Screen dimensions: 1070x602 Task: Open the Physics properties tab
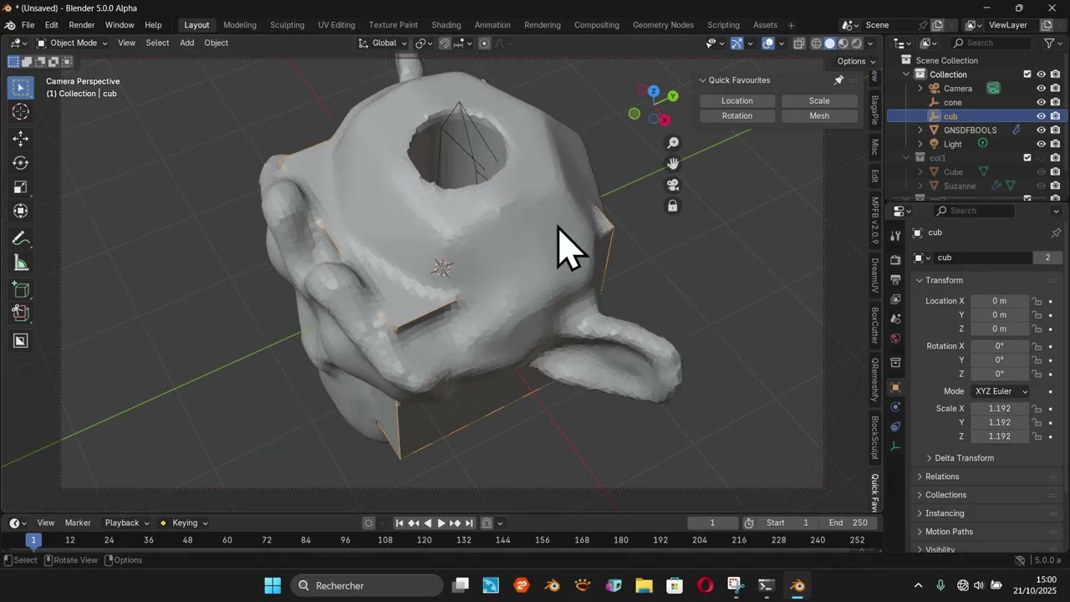click(x=895, y=407)
